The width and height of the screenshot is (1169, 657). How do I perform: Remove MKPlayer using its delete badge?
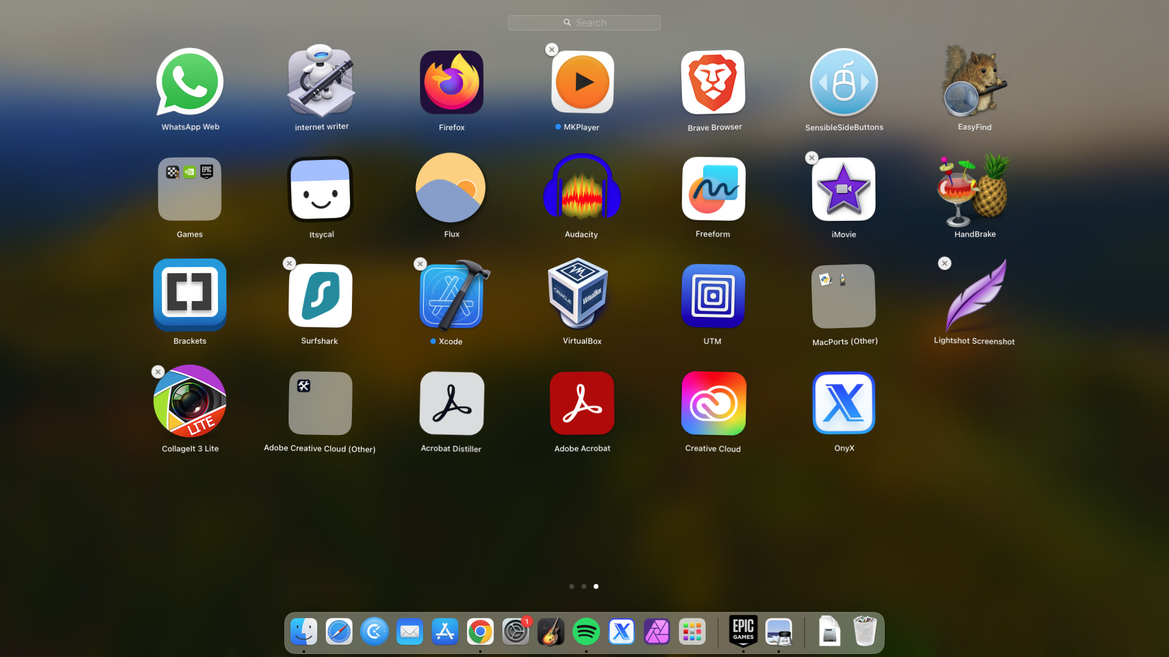(551, 49)
